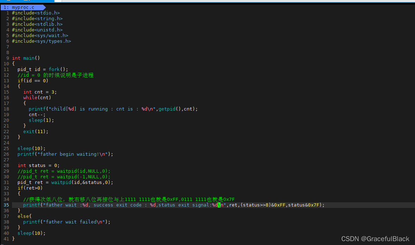Screen dimensions: 415x245
Task: Click the printf 'child[%d] is running' line
Action: tap(113, 109)
